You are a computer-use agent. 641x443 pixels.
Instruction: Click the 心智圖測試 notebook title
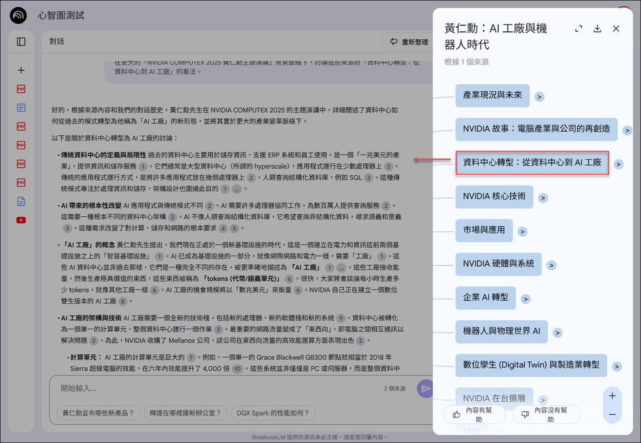point(61,16)
